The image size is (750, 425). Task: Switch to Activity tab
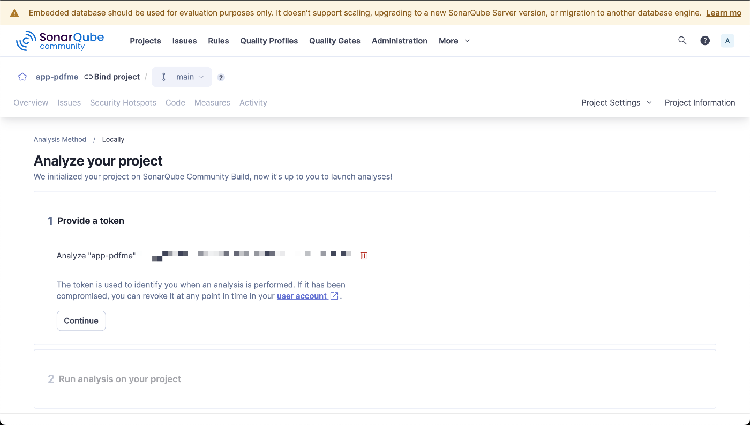253,102
